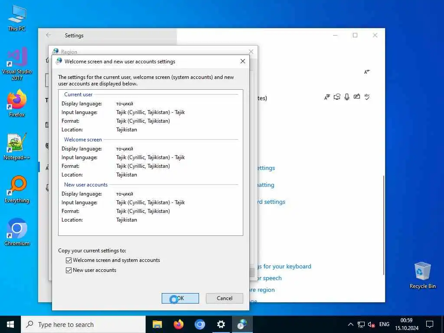Open the region link in Settings
The height and width of the screenshot is (333, 444).
[262, 290]
